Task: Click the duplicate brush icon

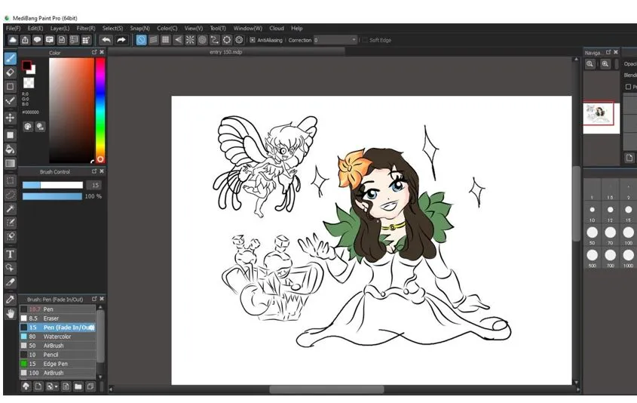Action: [x=90, y=386]
